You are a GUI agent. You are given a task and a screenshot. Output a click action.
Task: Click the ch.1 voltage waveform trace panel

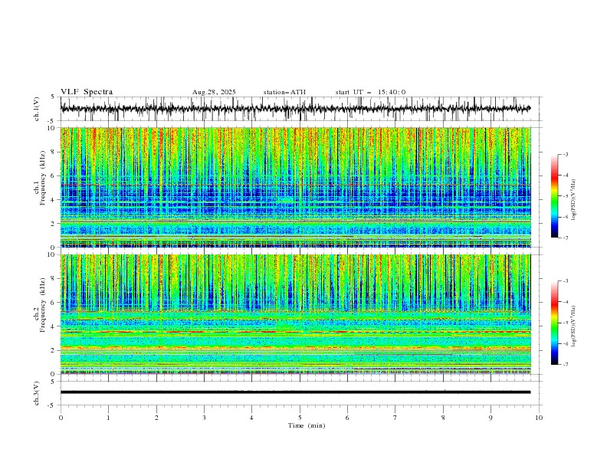300,109
